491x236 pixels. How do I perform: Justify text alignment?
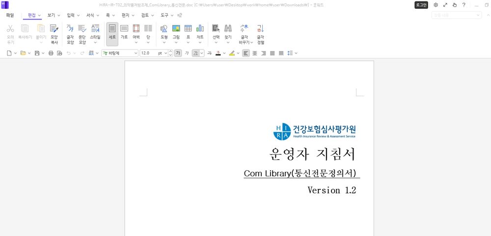(273, 53)
